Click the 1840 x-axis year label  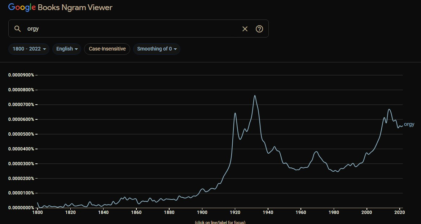point(104,212)
